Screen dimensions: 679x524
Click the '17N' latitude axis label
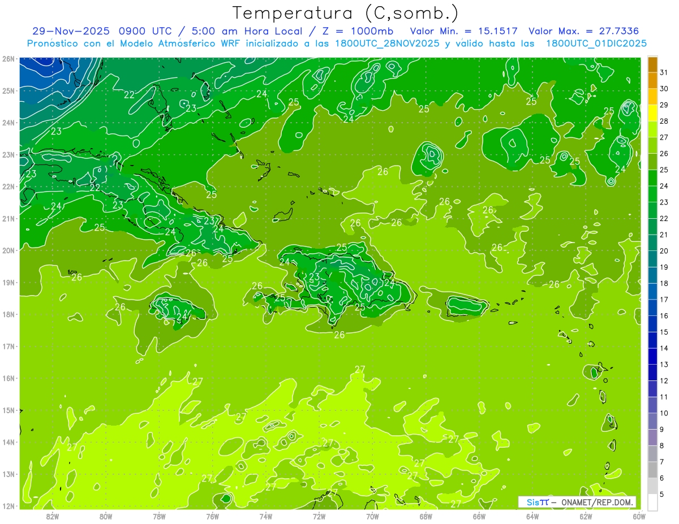(x=8, y=346)
